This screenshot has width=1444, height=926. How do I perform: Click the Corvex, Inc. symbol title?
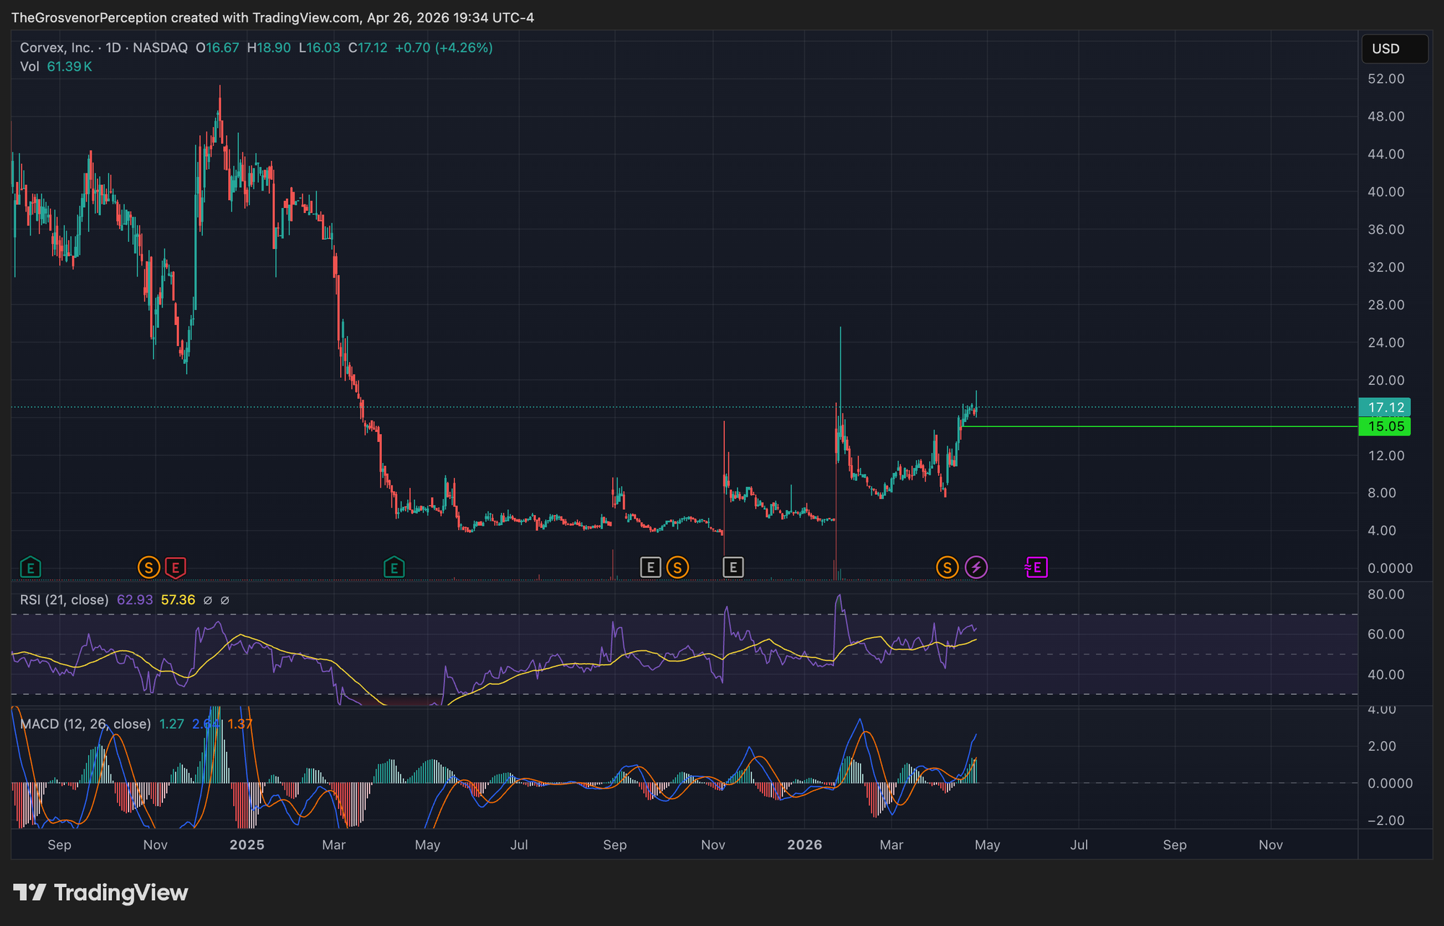pos(56,48)
